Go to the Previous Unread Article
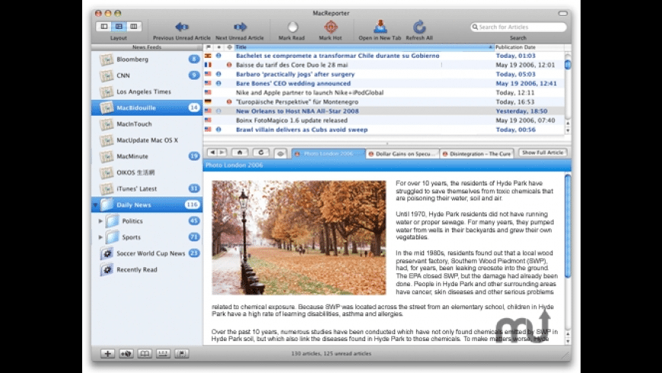This screenshot has width=662, height=373. pyautogui.click(x=183, y=27)
